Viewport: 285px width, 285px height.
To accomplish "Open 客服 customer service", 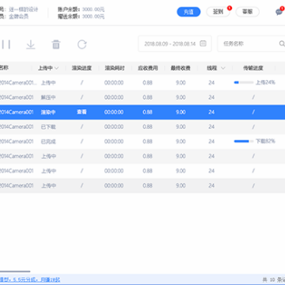I will (247, 12).
